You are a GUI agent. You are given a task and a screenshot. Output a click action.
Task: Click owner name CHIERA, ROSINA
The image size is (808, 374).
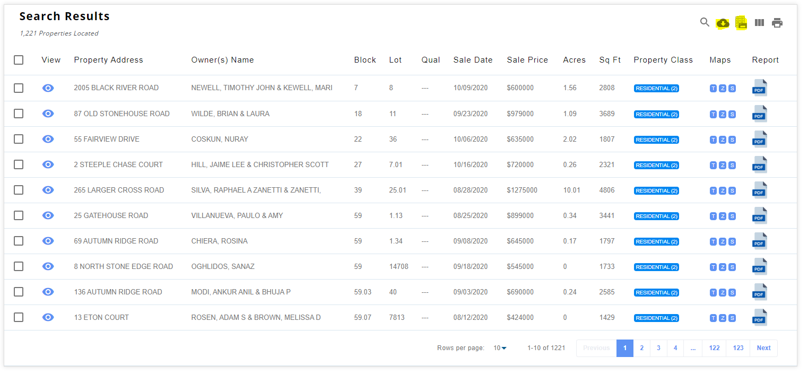pos(220,241)
